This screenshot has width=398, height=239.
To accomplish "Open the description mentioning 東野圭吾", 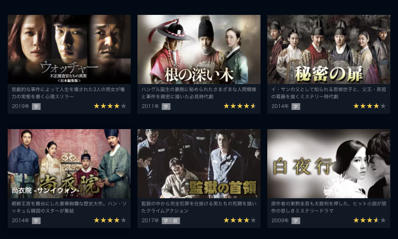I will coord(329,207).
